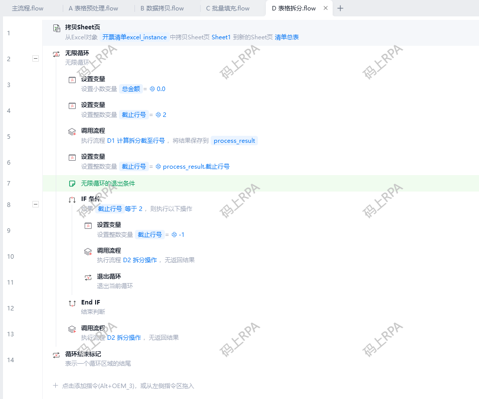Select the End IF step title
Viewport: 479px width, 399px height.
pos(91,302)
